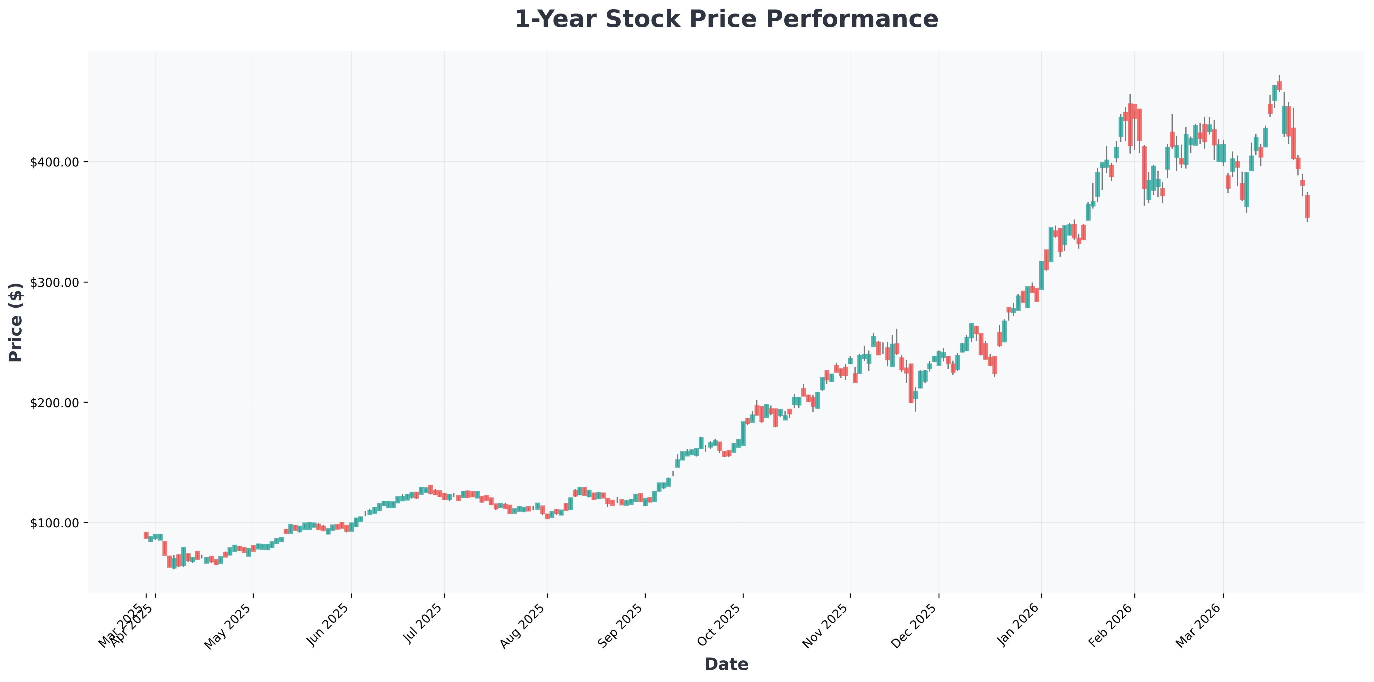The image size is (1374, 682).
Task: Click the final rightmost red candlestick
Action: tap(1307, 207)
